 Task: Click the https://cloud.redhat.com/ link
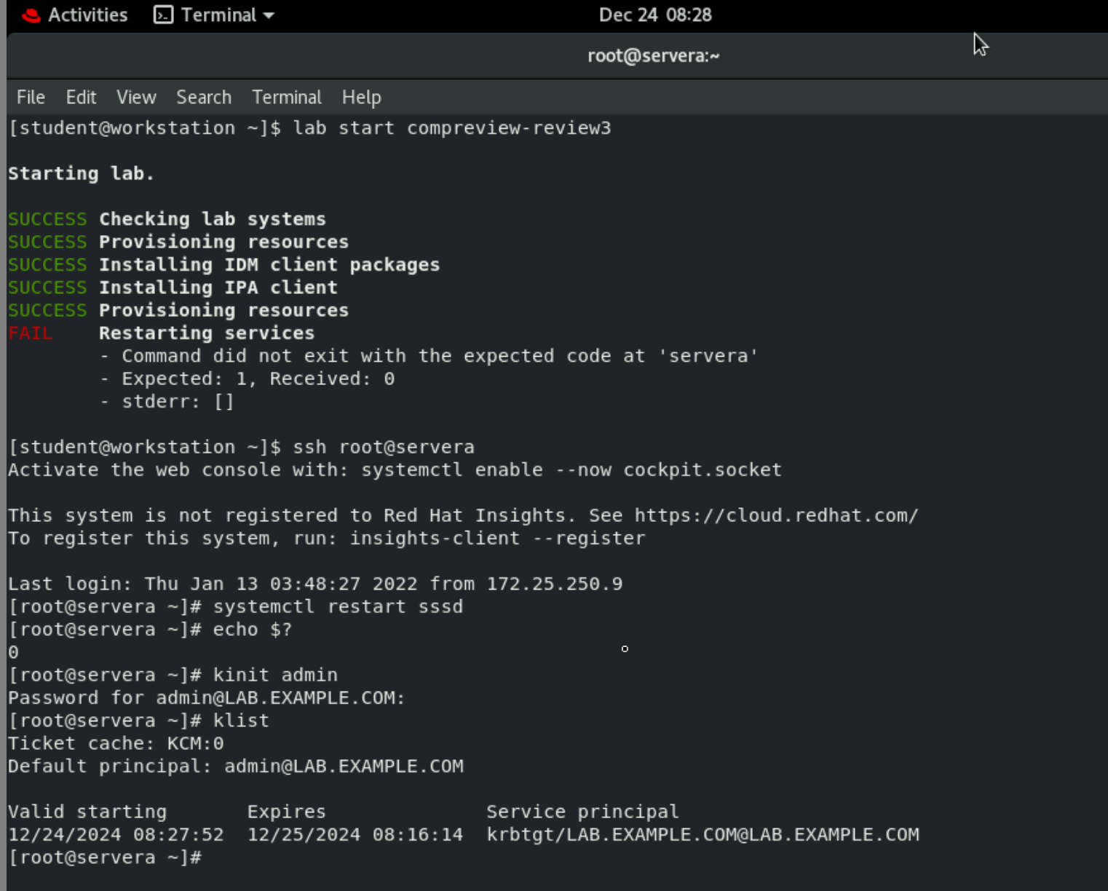(775, 515)
